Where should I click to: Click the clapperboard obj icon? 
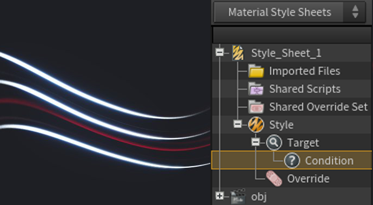point(238,196)
